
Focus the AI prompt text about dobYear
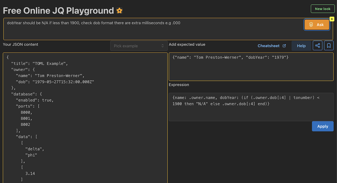94,23
